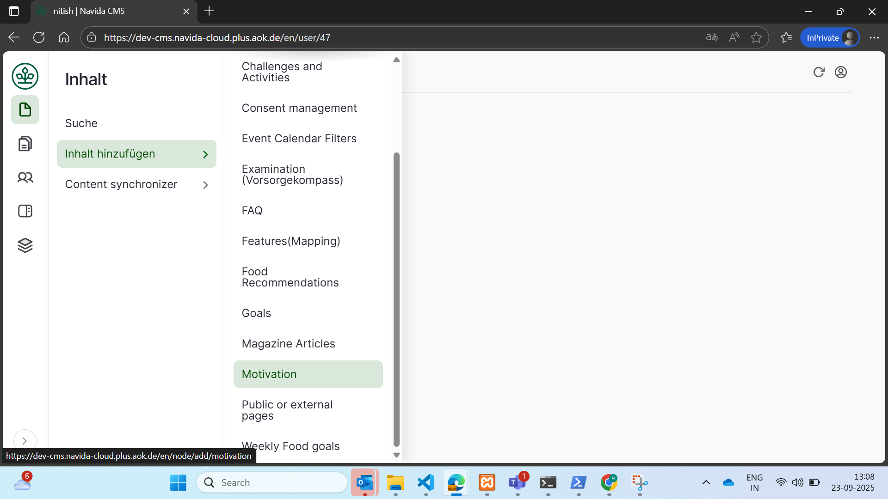Open the Content document icon in sidebar
Viewport: 888px width, 499px height.
[x=25, y=110]
